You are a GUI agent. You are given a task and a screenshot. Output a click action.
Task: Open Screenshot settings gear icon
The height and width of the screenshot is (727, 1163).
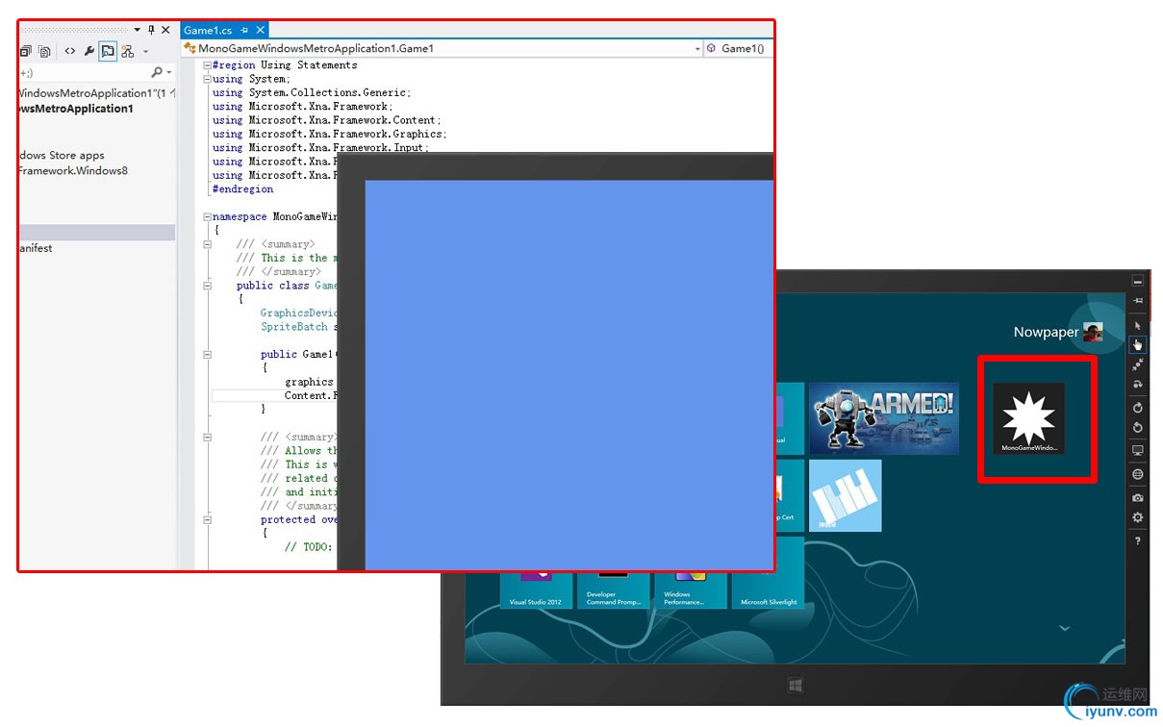click(x=1138, y=517)
